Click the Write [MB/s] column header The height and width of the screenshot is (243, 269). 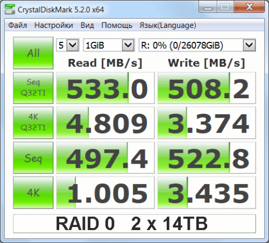pyautogui.click(x=207, y=63)
